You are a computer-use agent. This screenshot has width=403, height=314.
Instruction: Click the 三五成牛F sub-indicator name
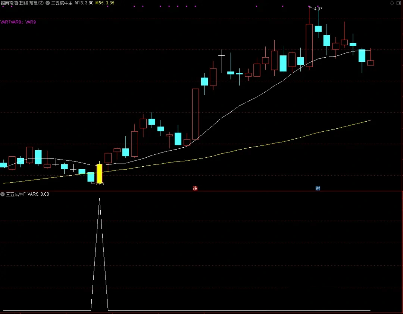(x=16, y=194)
